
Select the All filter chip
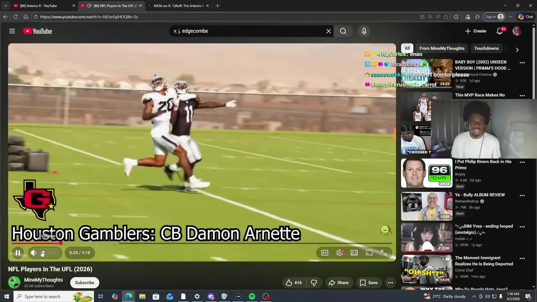(x=407, y=48)
